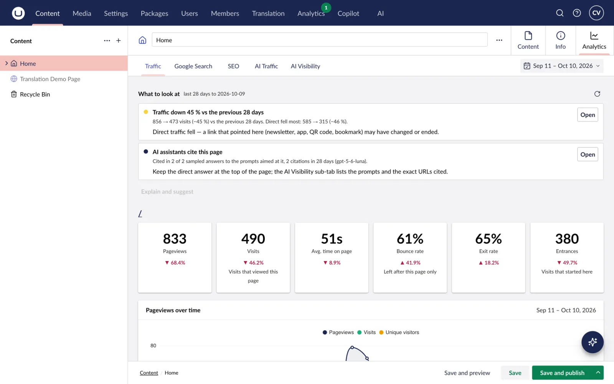Image resolution: width=614 pixels, height=384 pixels.
Task: Open the CV user avatar menu
Action: [x=596, y=13]
